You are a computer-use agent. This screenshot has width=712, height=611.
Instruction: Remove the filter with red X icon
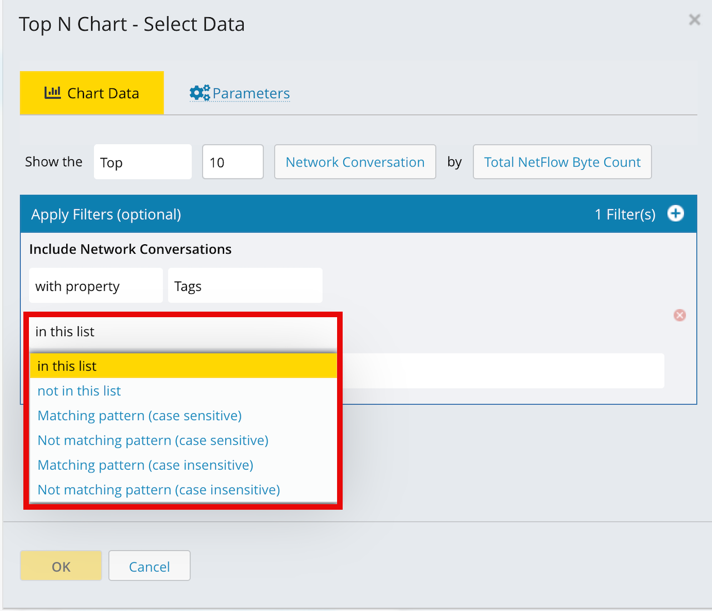coord(679,316)
